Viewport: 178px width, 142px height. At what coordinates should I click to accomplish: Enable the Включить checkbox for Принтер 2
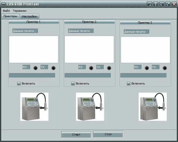[x=73, y=83]
